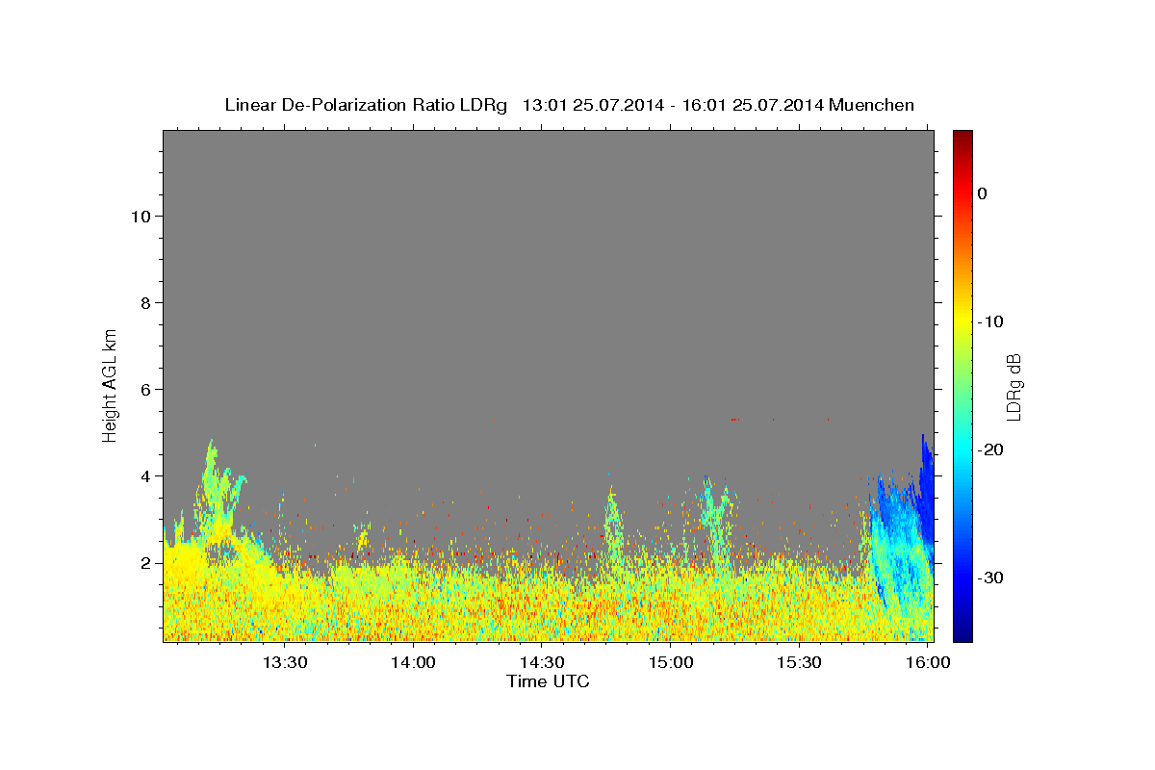Click the '6' height axis label
The height and width of the screenshot is (770, 1155).
pos(144,389)
